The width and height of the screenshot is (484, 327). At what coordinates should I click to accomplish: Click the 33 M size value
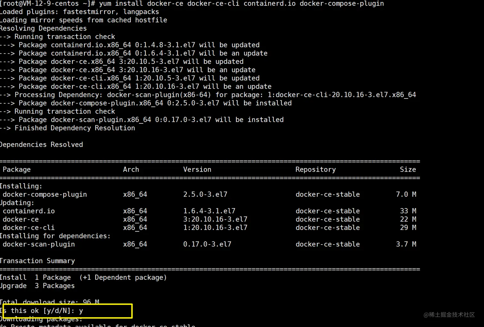[x=408, y=211]
